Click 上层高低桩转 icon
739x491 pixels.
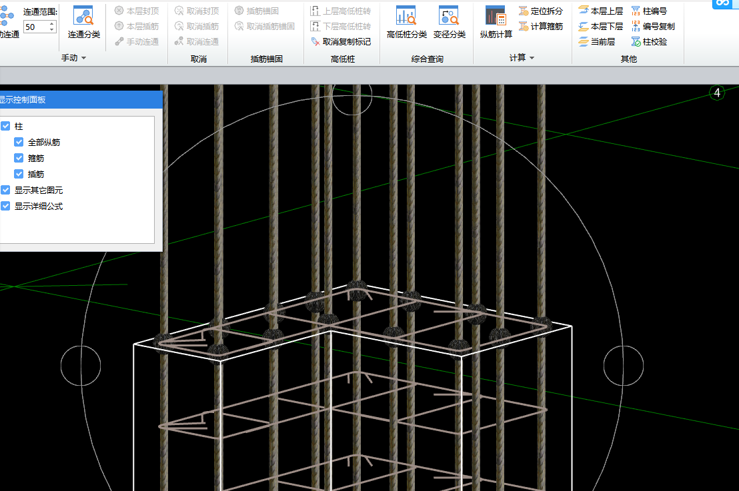point(315,11)
